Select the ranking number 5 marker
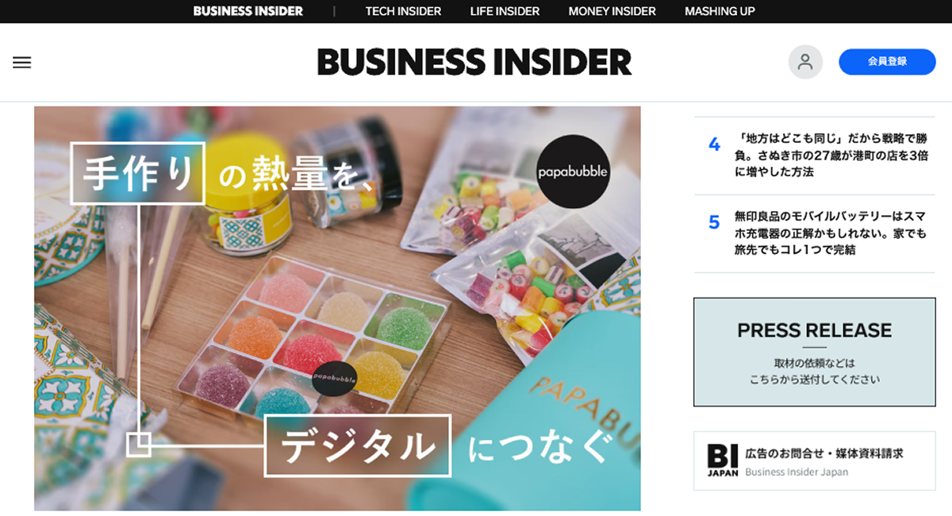 click(x=714, y=222)
